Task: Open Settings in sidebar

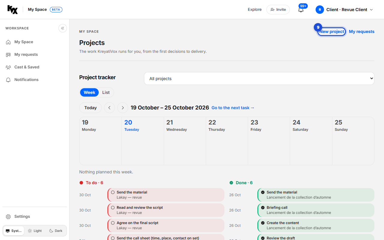Action: pyautogui.click(x=35, y=217)
